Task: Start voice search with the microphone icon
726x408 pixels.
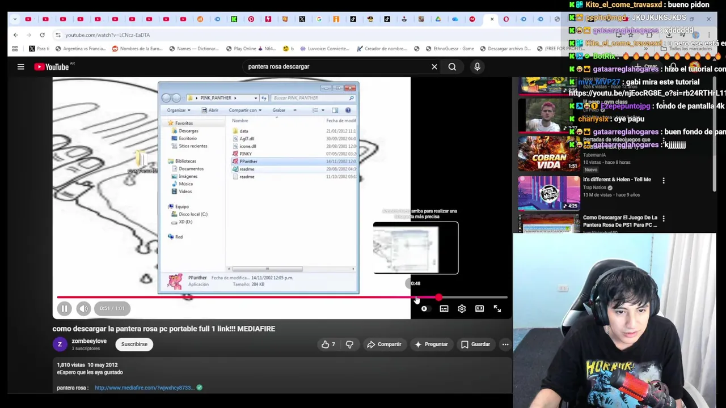Action: pos(477,67)
